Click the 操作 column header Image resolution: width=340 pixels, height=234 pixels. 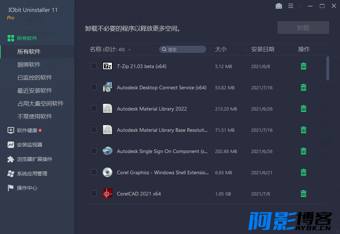[x=304, y=49]
